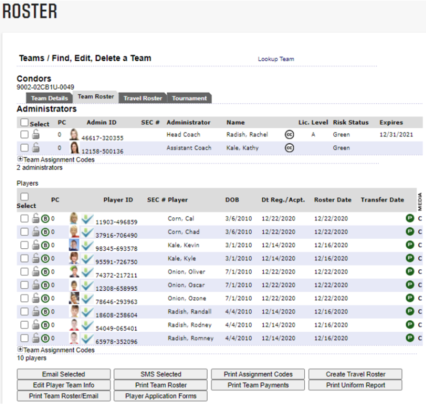The image size is (426, 406).
Task: Switch to the Team Details tab
Action: (49, 98)
